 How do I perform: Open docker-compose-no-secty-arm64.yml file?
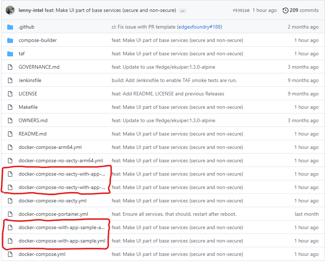tap(60, 161)
